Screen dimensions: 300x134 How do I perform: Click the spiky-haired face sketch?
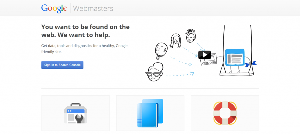click(190, 36)
